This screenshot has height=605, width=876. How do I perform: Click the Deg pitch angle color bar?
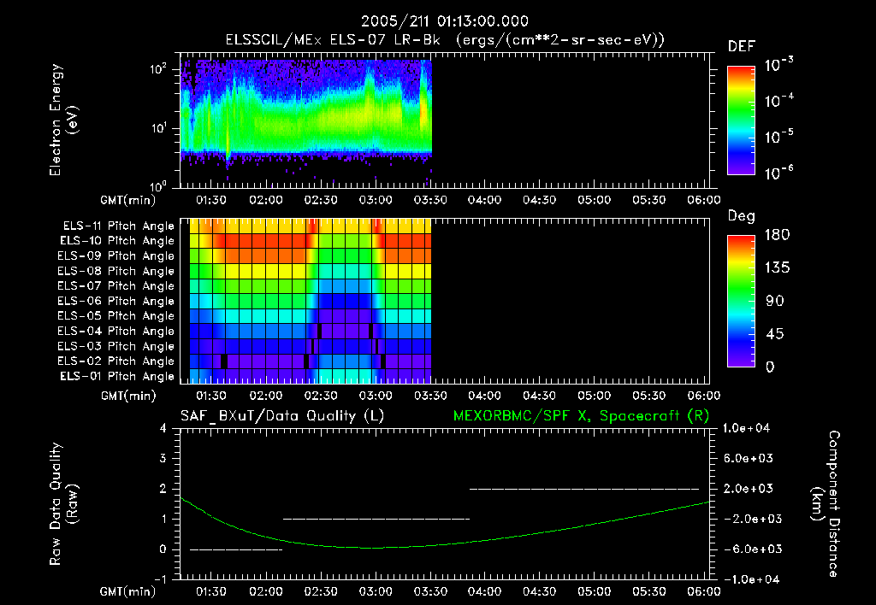(742, 301)
